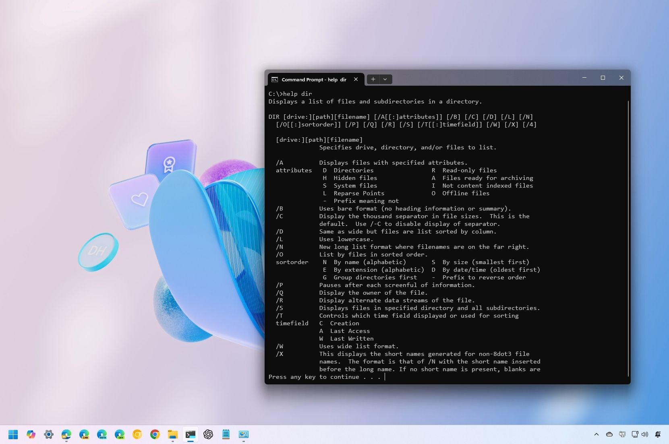669x444 pixels.
Task: Open Microsoft Copilot
Action: tap(31, 435)
